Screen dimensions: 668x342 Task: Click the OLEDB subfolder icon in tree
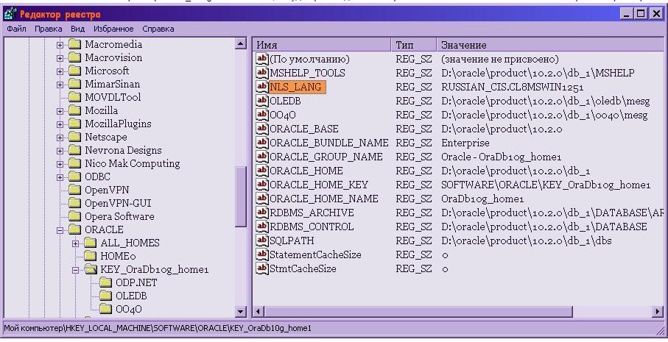[x=105, y=296]
